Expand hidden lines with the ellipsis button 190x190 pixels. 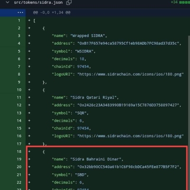pyautogui.click(x=20, y=12)
